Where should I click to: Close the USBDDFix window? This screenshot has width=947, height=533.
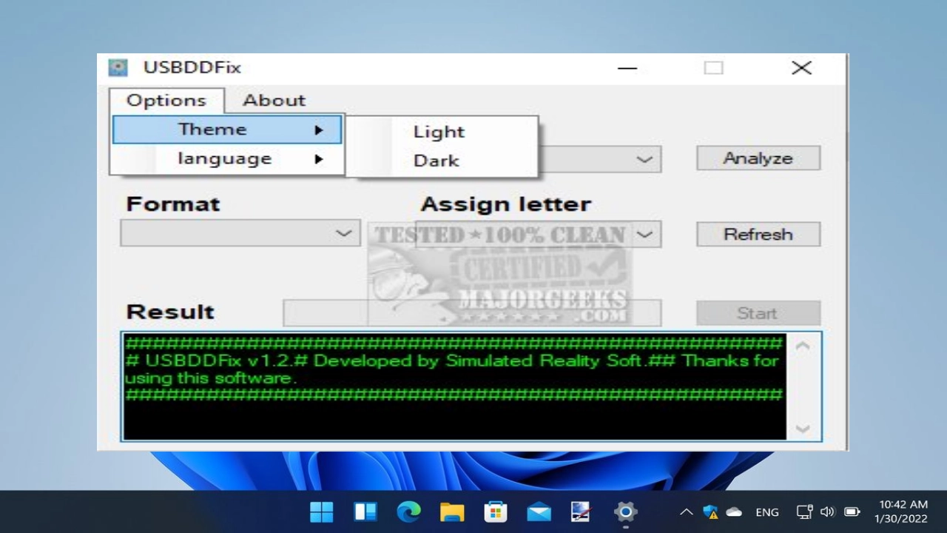(801, 68)
